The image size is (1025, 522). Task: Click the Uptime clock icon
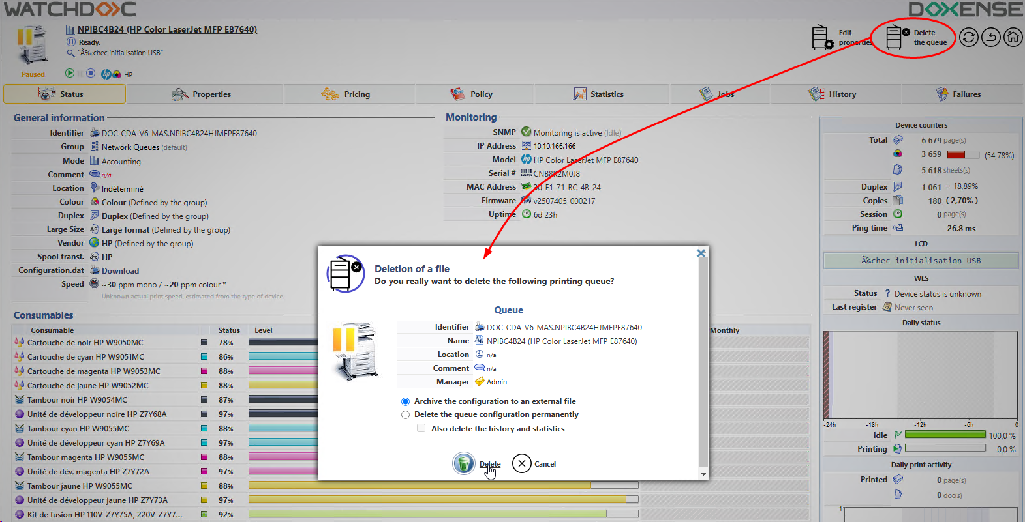point(527,214)
